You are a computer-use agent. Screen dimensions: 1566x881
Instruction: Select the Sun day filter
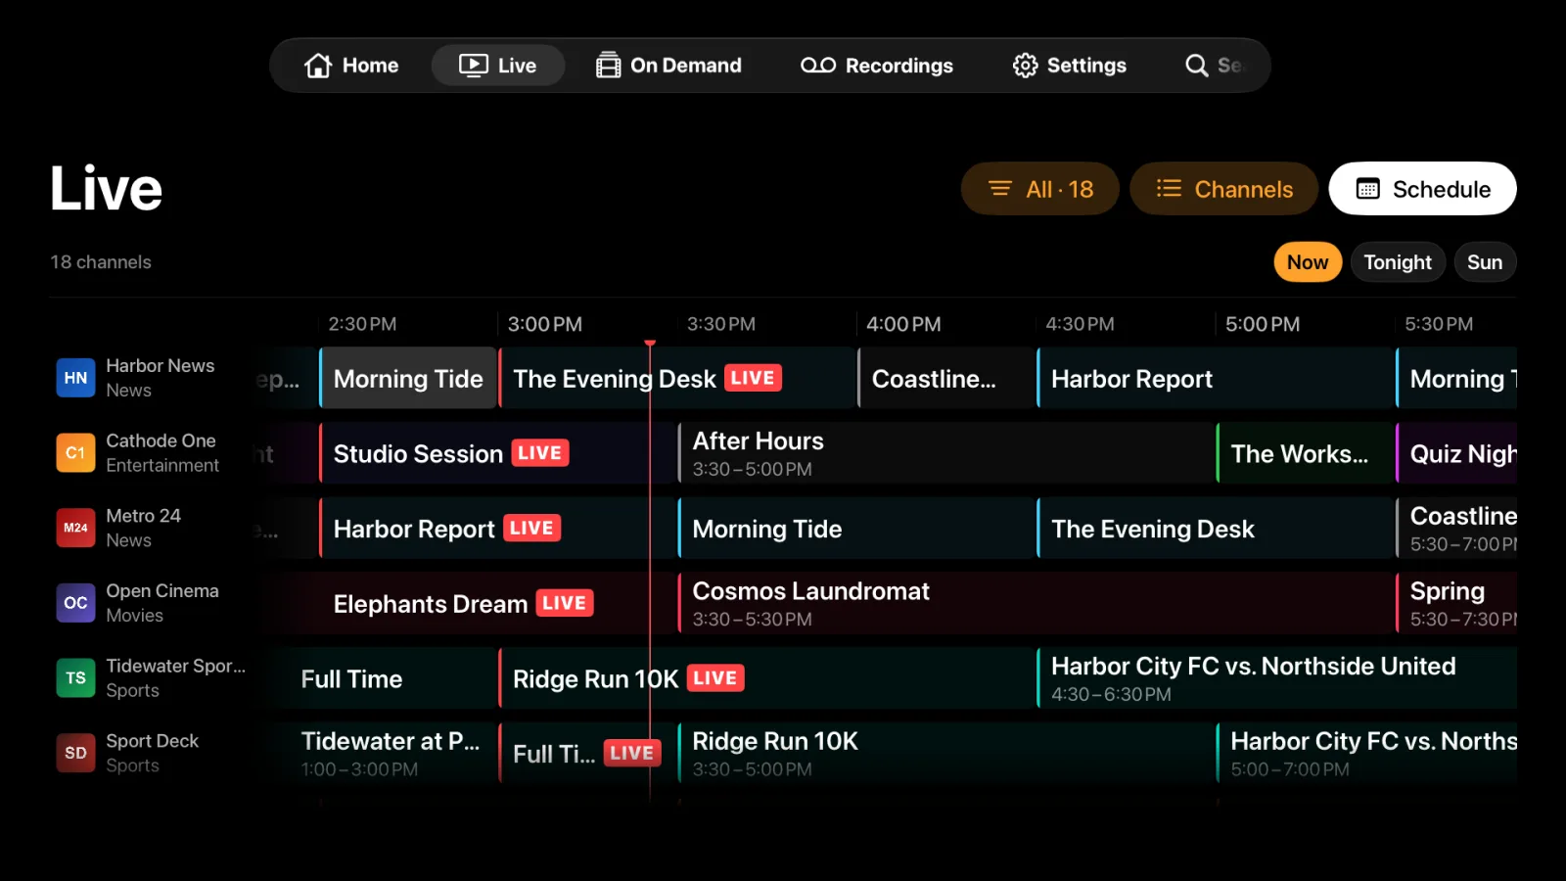1485,262
